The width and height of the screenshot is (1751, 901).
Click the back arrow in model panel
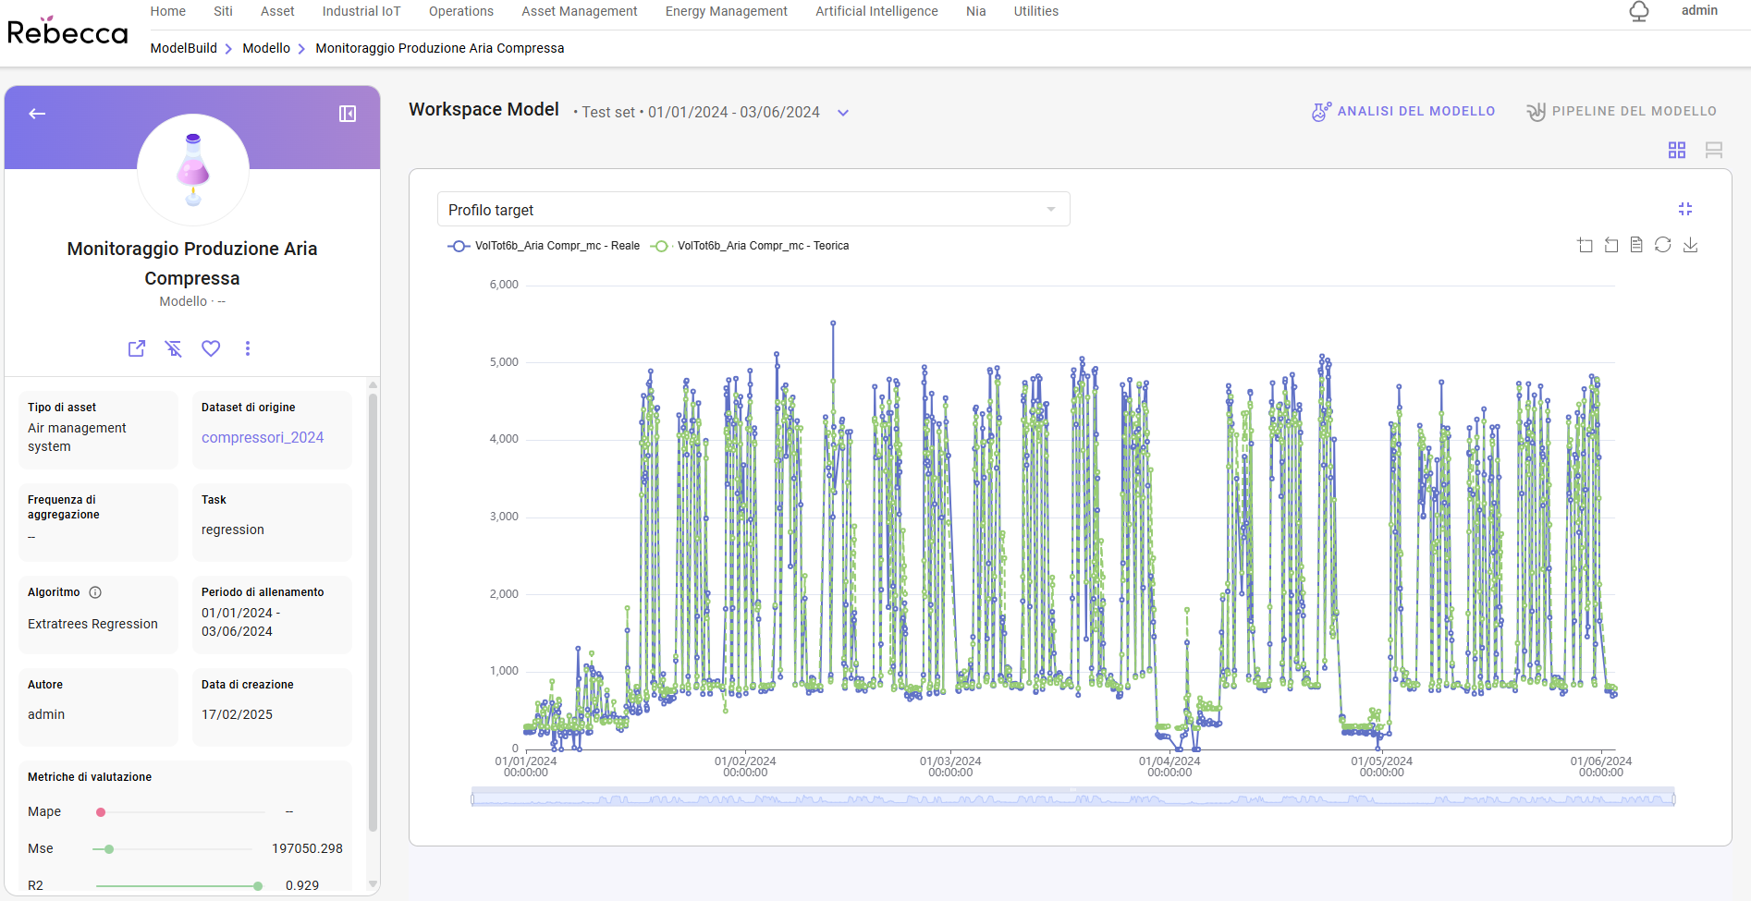pyautogui.click(x=37, y=114)
